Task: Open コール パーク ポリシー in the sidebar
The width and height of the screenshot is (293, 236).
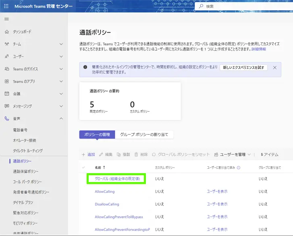Action: [x=27, y=182]
